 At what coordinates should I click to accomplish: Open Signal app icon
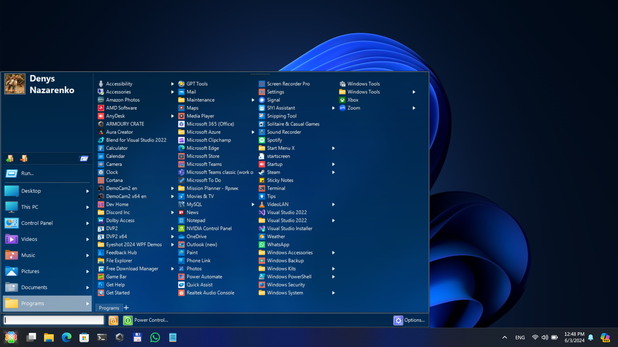click(x=262, y=100)
